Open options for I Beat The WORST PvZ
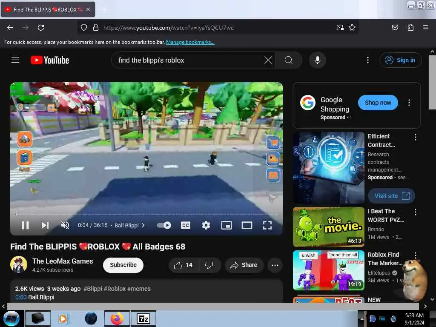 click(416, 212)
